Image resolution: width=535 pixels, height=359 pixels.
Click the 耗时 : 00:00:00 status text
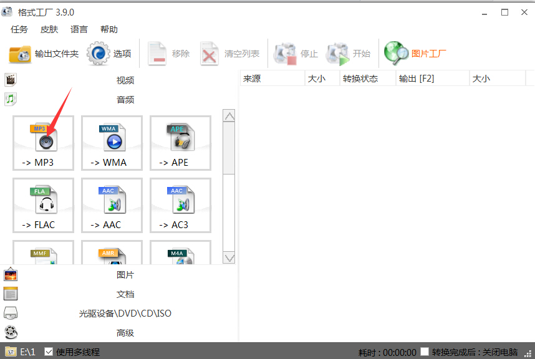click(387, 352)
